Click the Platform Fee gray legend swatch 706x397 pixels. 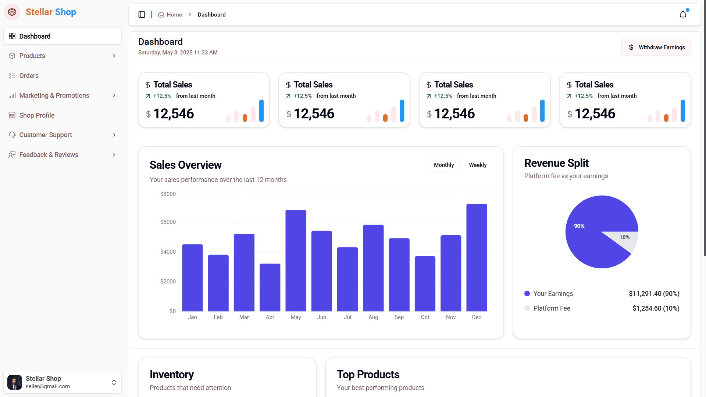[x=527, y=308]
